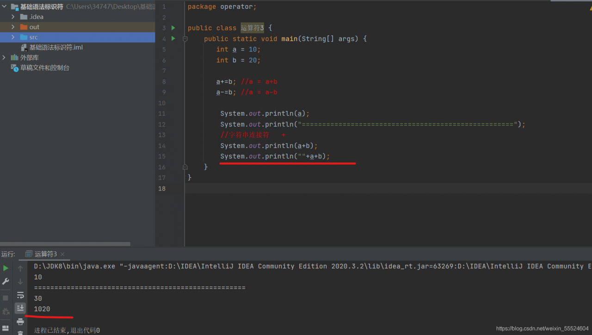The height and width of the screenshot is (335, 592).
Task: Clear console with the trash icon
Action: tap(20, 332)
